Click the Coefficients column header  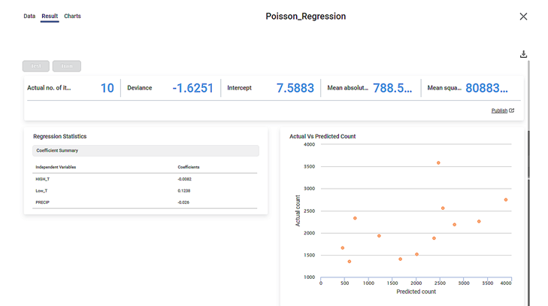pyautogui.click(x=188, y=166)
